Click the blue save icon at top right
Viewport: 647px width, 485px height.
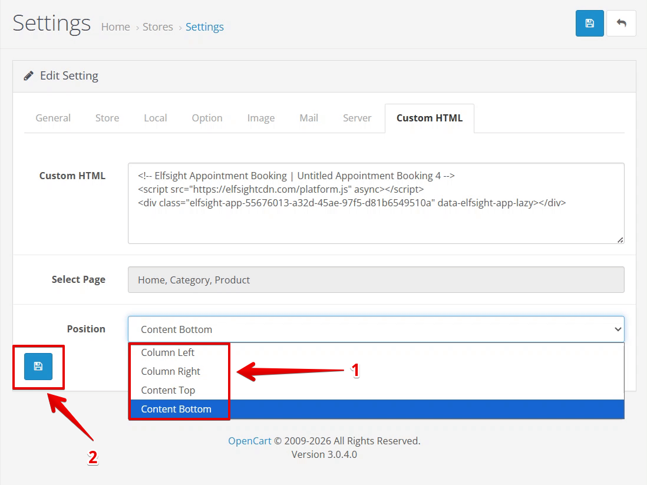point(589,23)
